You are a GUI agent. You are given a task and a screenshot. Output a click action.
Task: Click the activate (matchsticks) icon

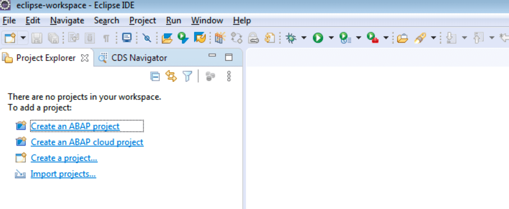(x=220, y=38)
